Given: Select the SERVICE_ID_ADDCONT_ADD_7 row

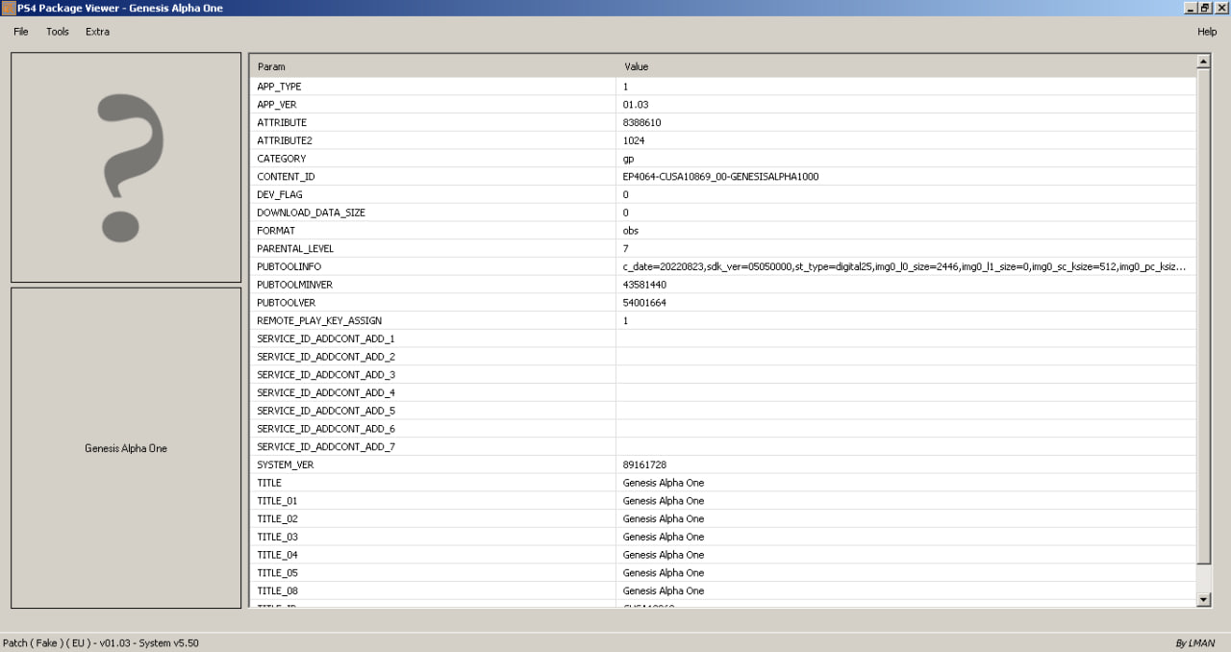Looking at the screenshot, I should (x=723, y=446).
